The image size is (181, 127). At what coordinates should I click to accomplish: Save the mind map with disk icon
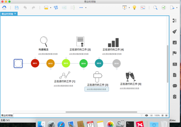tap(17, 8)
